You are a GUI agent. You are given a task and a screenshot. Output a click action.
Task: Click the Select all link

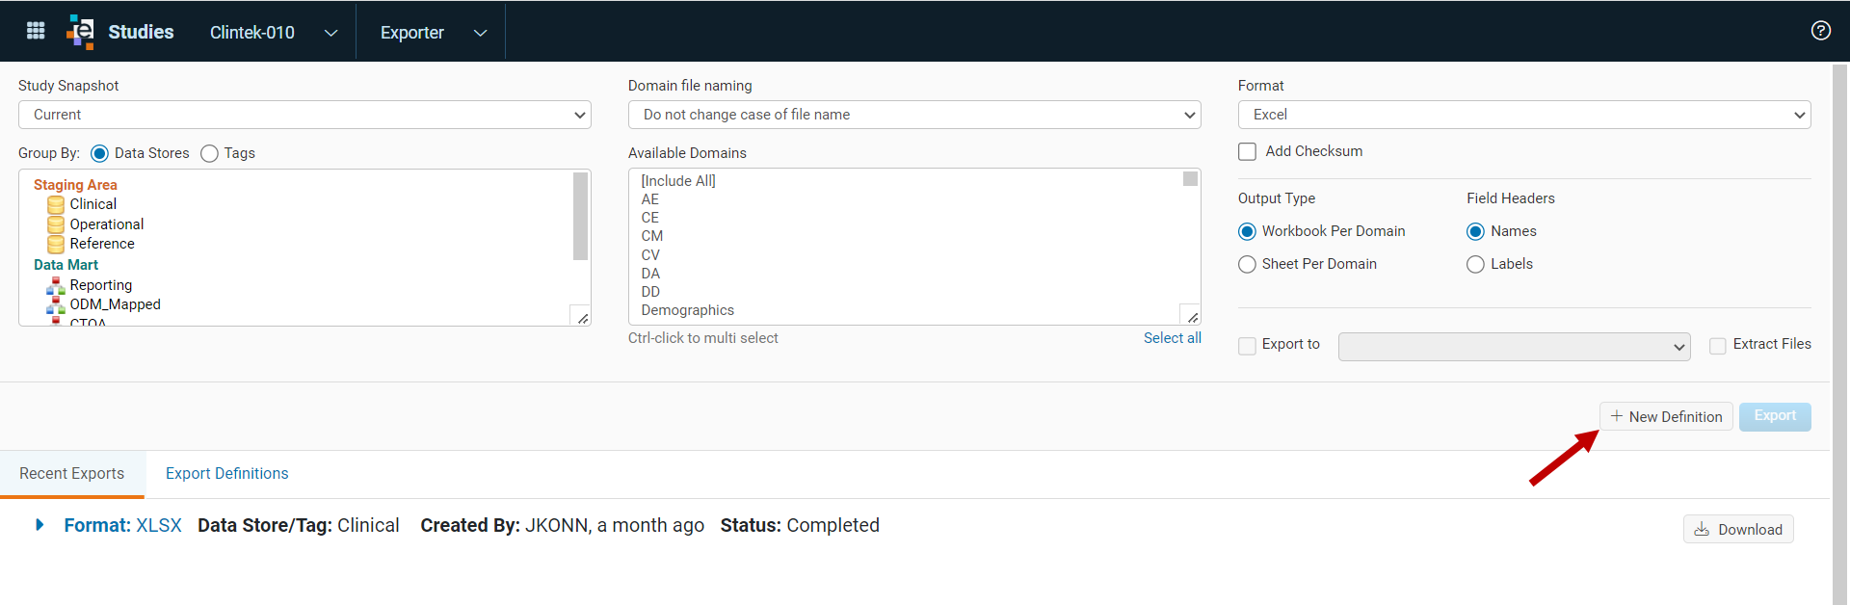pos(1172,338)
